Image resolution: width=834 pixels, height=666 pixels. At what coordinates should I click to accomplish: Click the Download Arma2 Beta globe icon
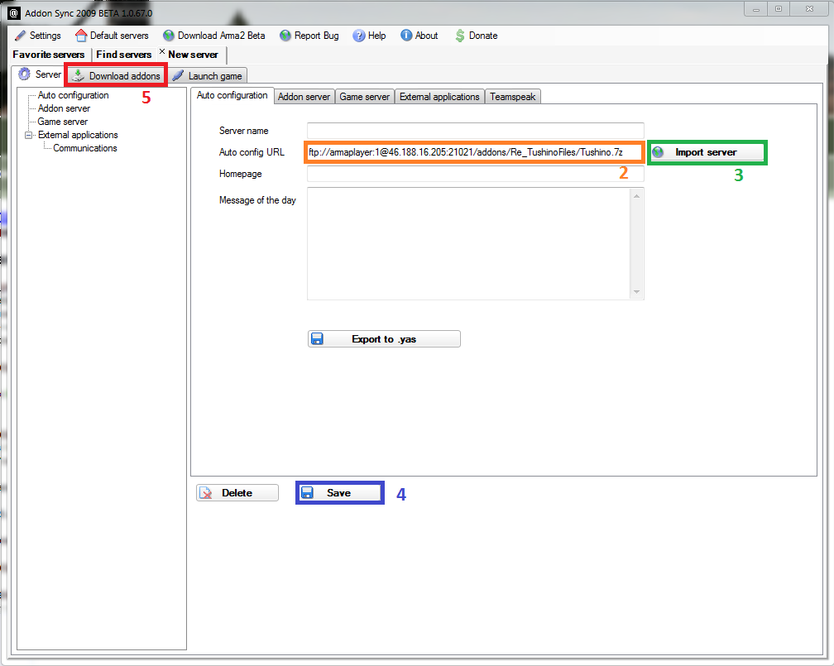click(x=169, y=36)
